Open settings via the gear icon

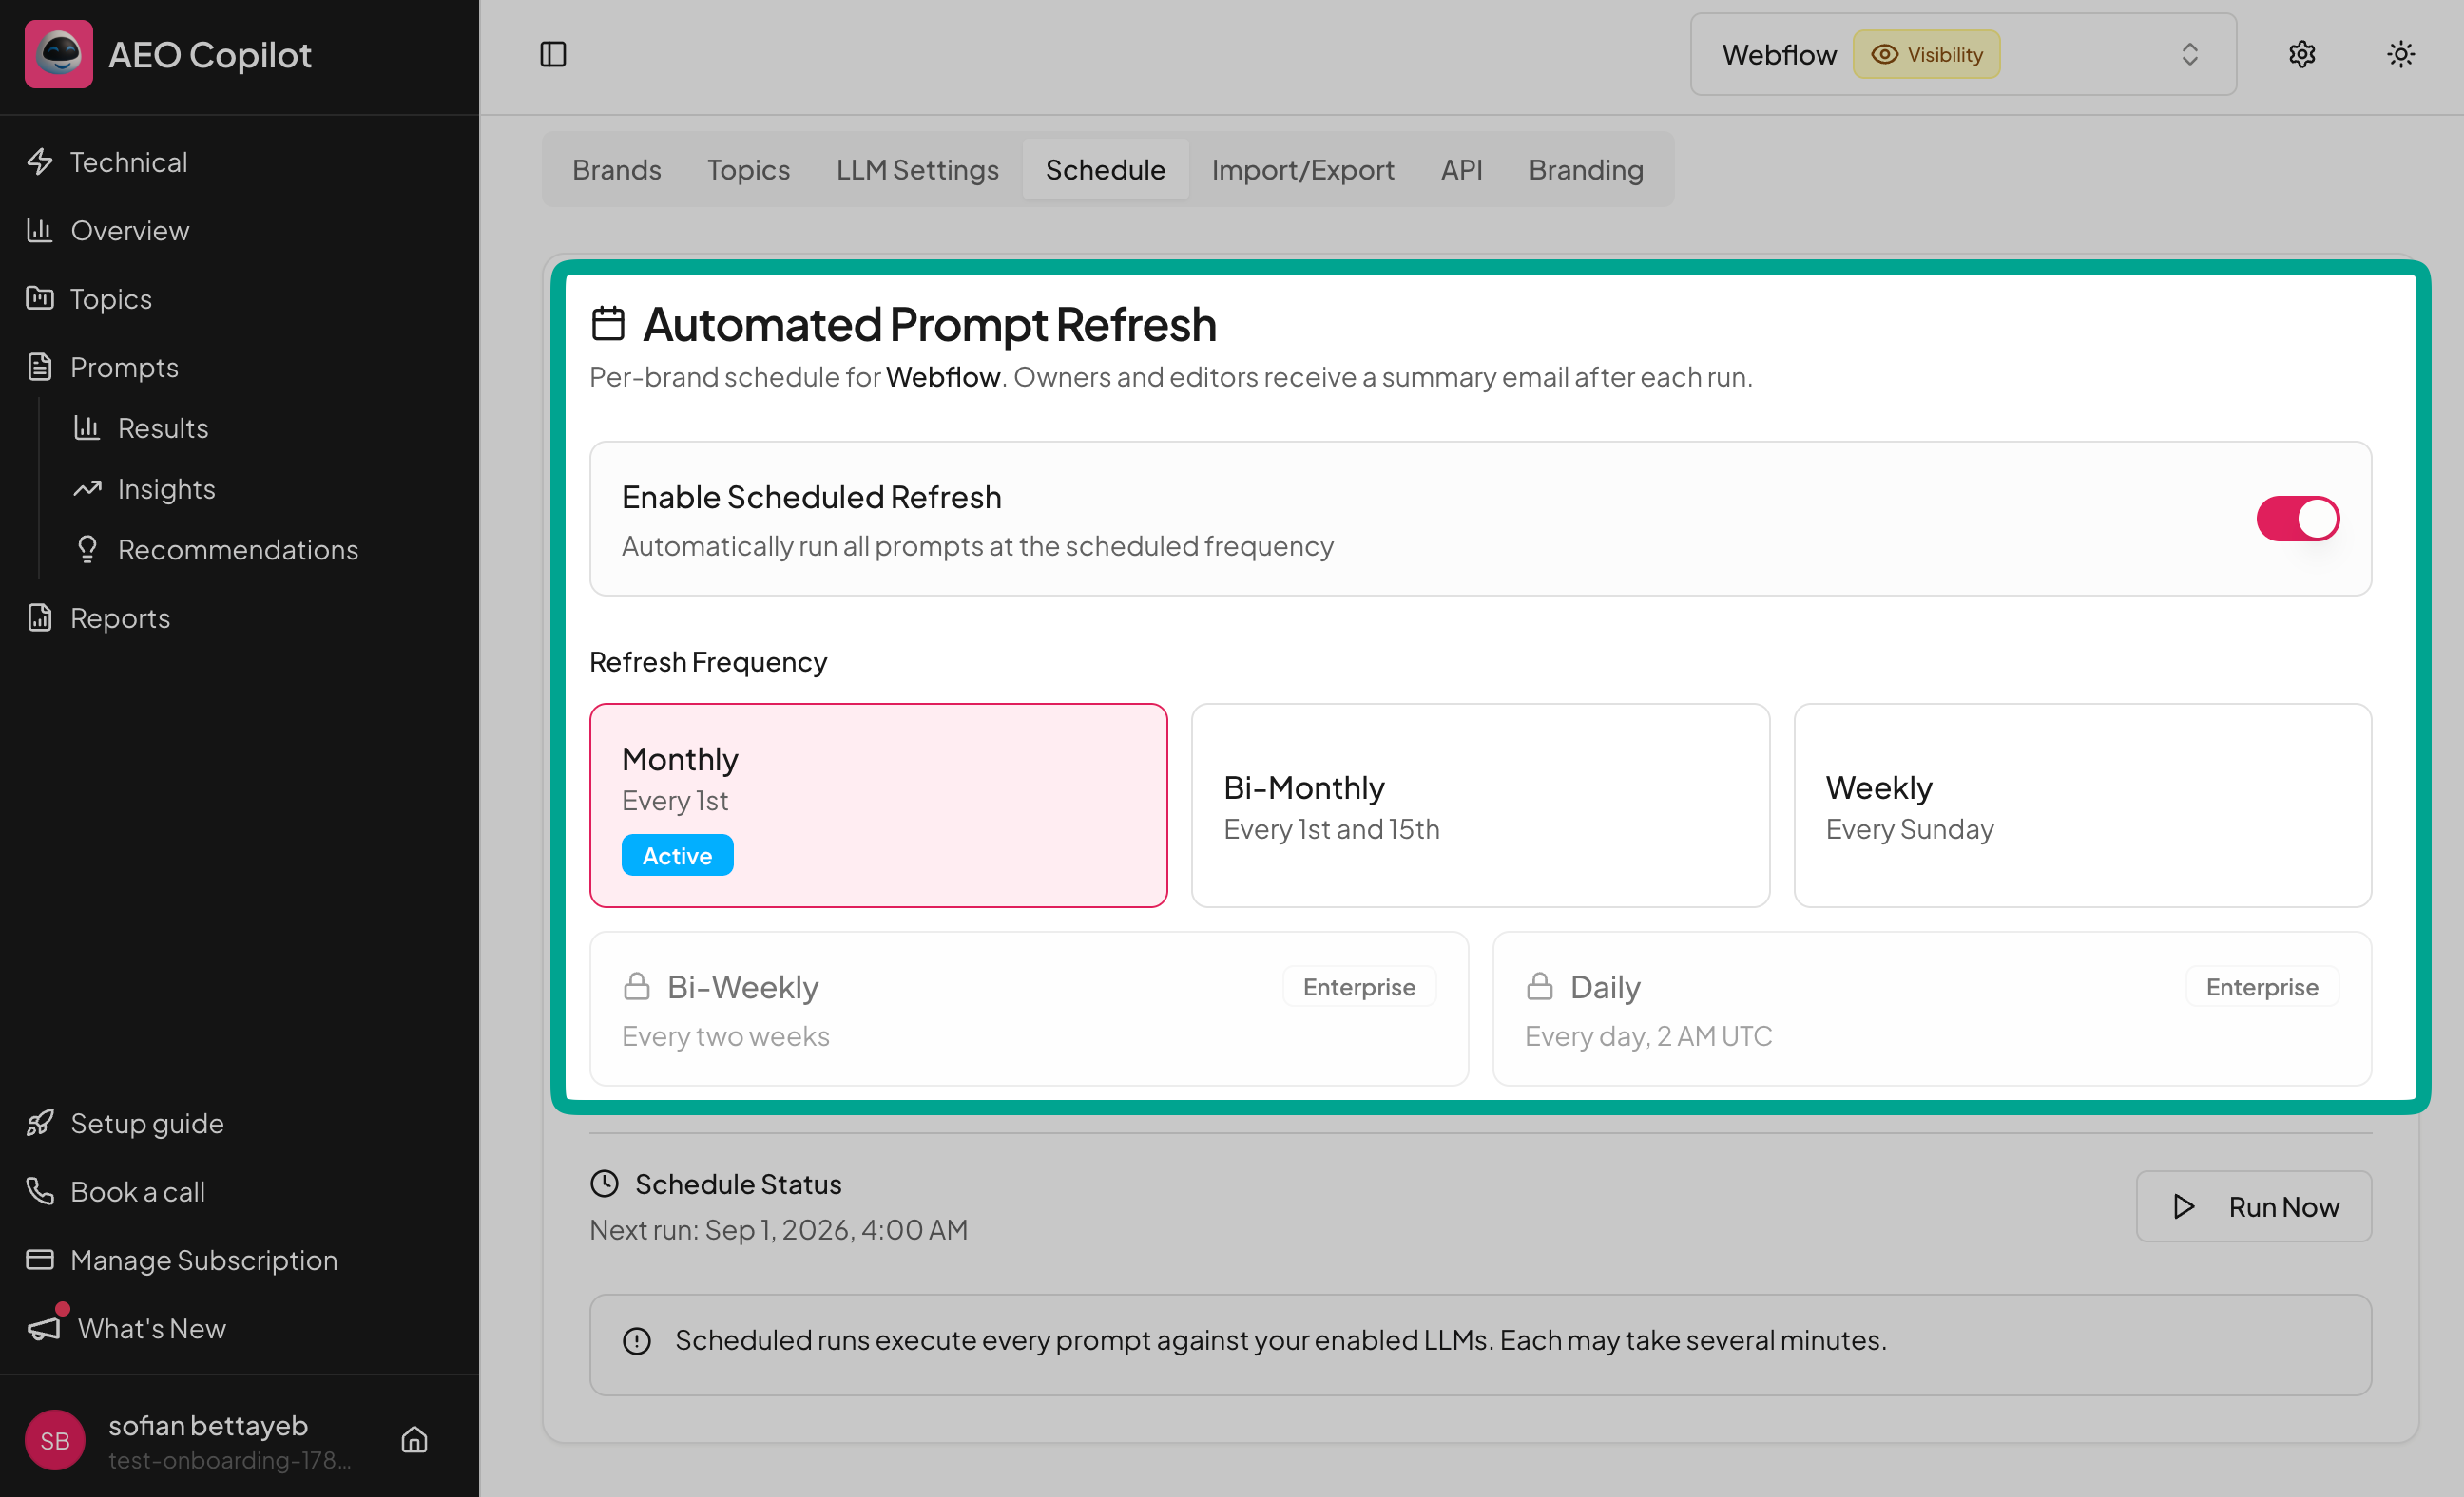pyautogui.click(x=2302, y=54)
